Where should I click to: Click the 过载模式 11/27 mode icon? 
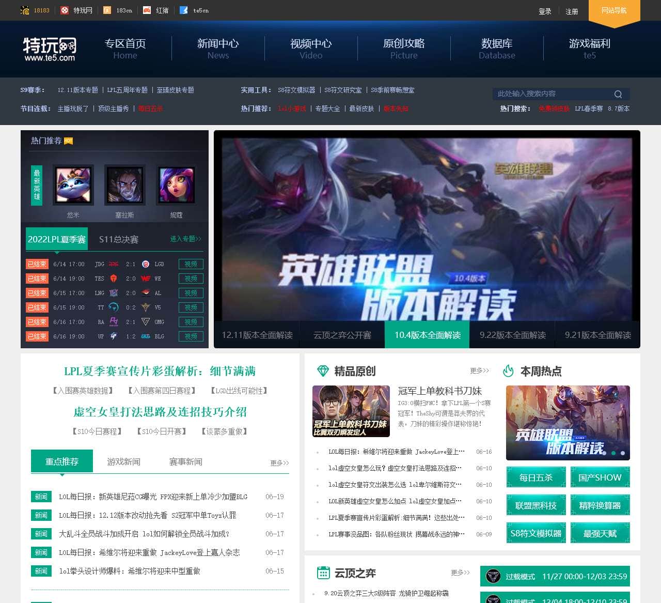click(494, 576)
